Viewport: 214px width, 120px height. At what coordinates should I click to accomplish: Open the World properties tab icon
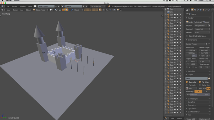[201, 10]
